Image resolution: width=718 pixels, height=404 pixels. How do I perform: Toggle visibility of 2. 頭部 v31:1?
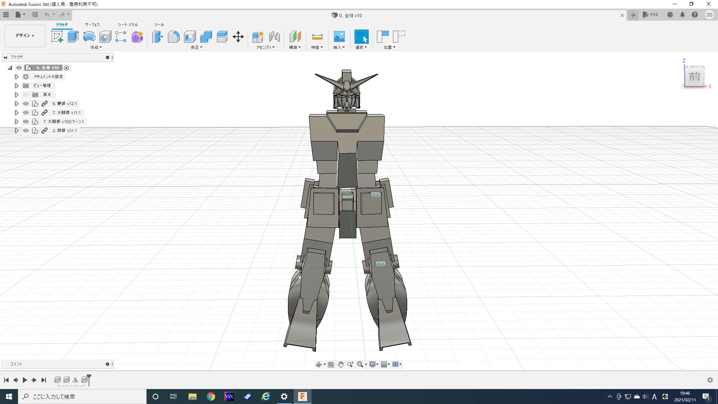pos(26,131)
